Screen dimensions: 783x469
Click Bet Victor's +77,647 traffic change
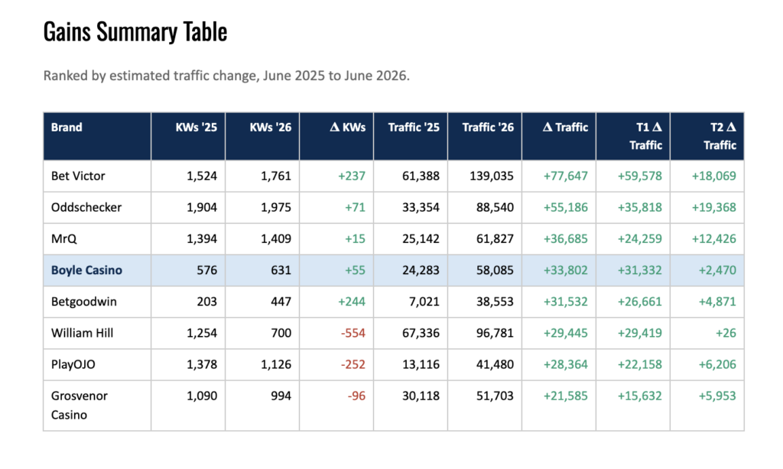(x=565, y=176)
